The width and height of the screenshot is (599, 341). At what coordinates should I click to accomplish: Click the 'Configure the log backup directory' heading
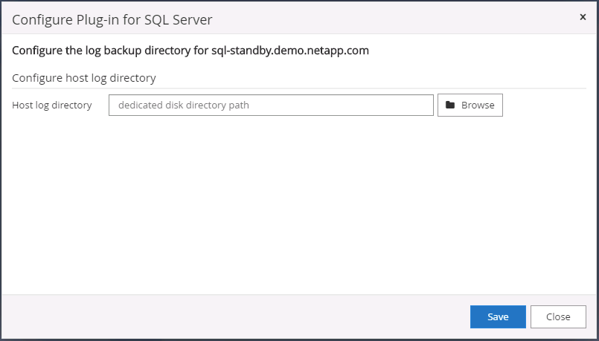point(104,51)
